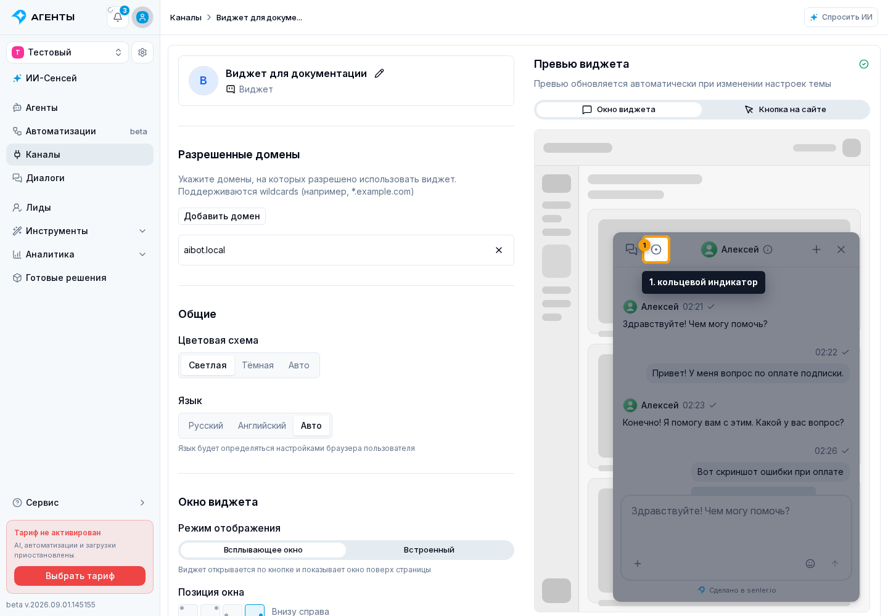Click the send arrow in widget
Viewport: 888px width, 616px height.
tap(835, 564)
